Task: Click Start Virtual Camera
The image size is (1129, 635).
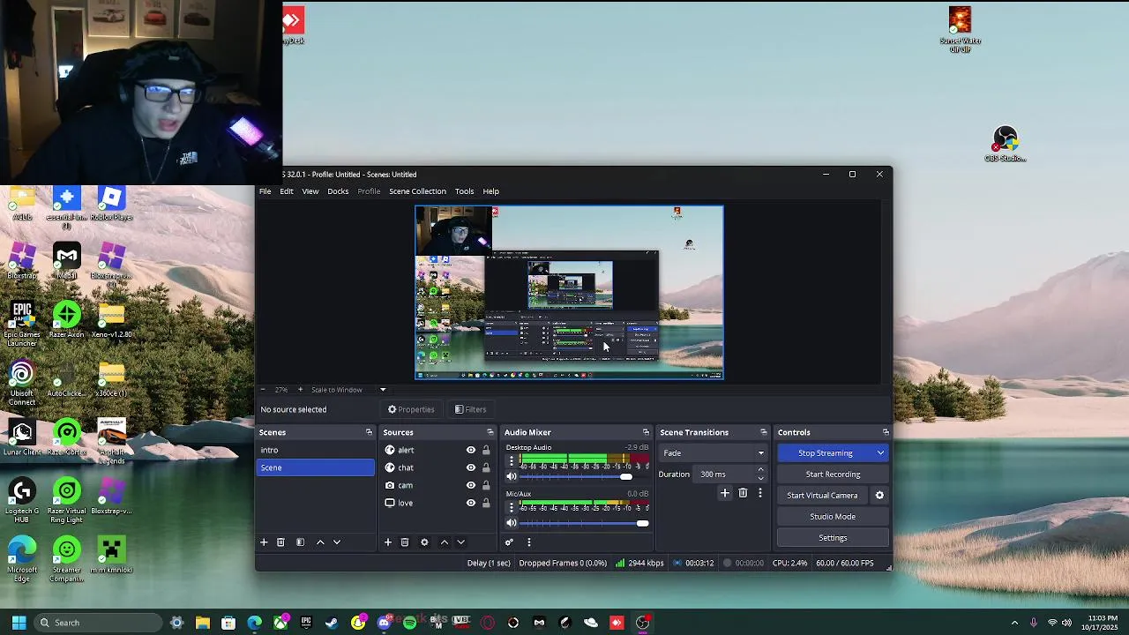Action: 822,496
